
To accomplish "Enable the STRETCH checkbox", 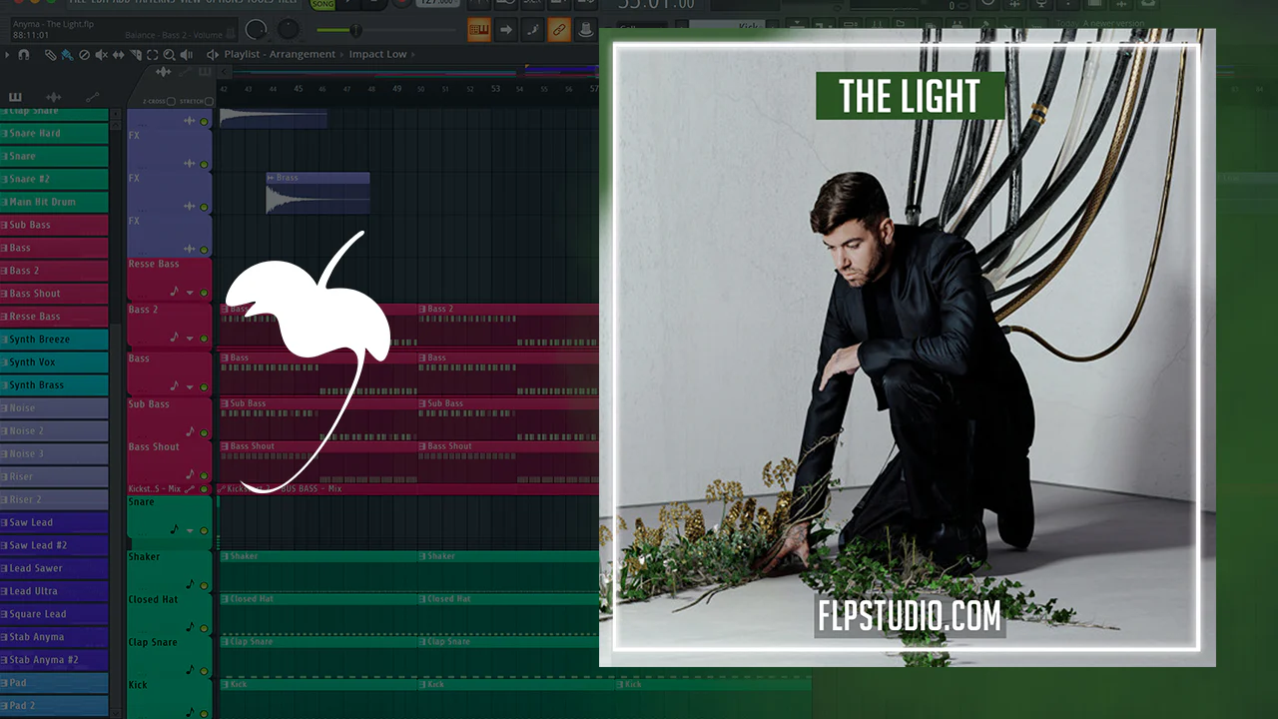I will (x=209, y=101).
